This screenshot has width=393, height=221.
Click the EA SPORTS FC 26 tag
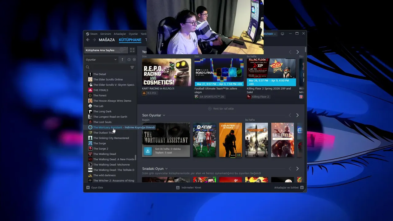[x=209, y=97]
